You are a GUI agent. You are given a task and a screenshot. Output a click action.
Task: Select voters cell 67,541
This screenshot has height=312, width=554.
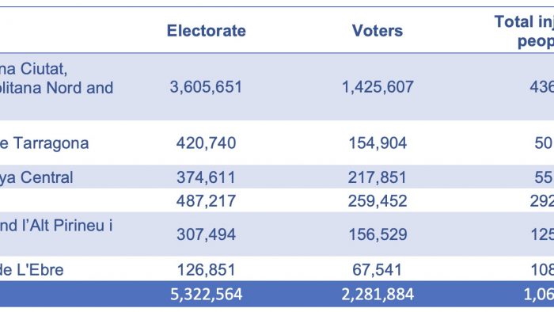(x=378, y=270)
